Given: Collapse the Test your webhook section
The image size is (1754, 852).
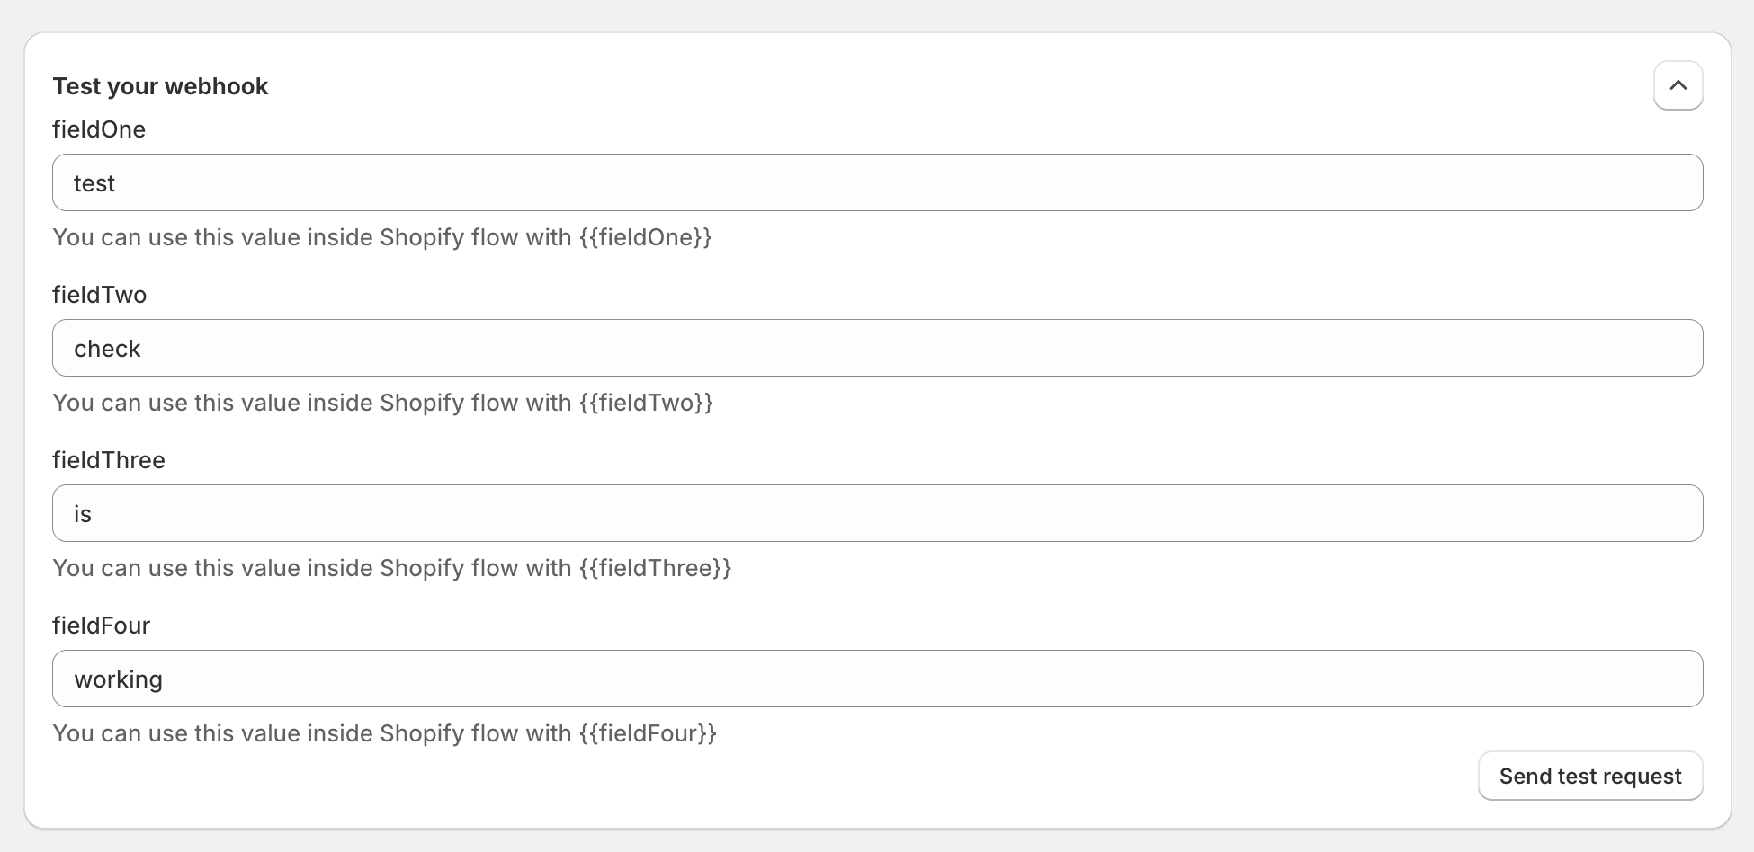Looking at the screenshot, I should [x=1678, y=85].
